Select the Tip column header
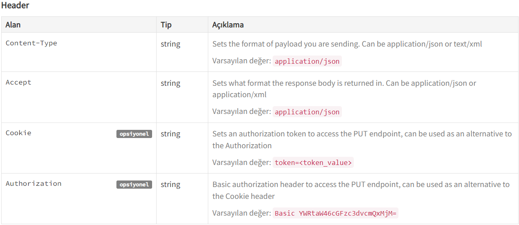Image resolution: width=519 pixels, height=225 pixels. tap(166, 25)
